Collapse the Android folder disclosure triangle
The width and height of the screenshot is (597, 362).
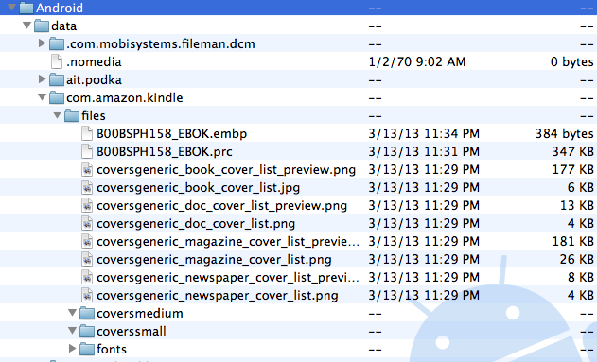click(x=11, y=7)
